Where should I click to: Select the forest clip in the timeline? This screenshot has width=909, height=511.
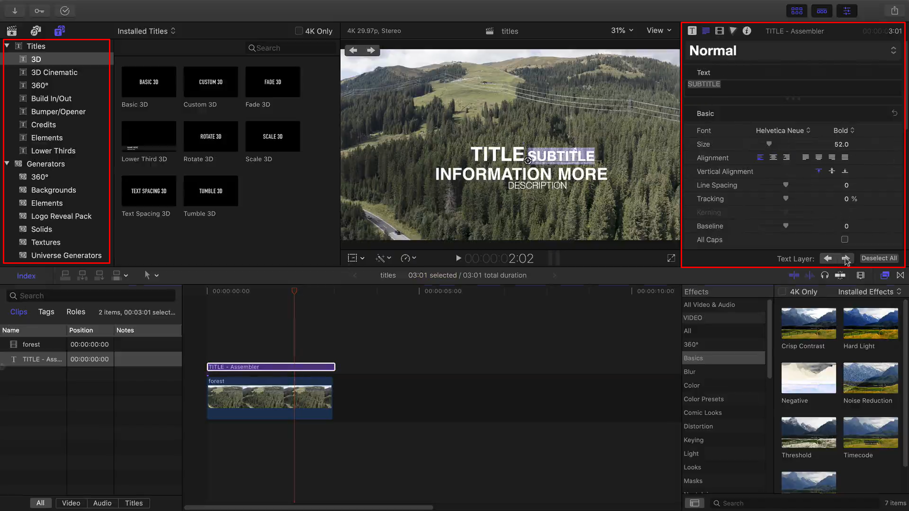tap(270, 398)
